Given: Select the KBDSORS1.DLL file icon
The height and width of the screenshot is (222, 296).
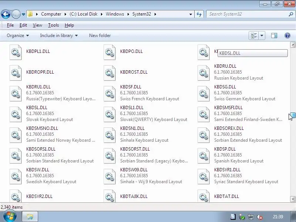Looking at the screenshot, I should 16,156.
